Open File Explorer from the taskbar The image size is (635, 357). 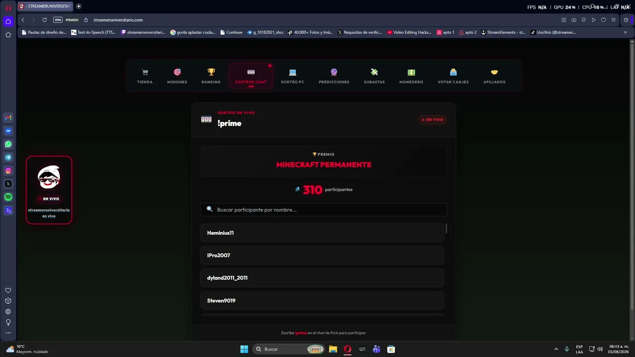tap(333, 349)
